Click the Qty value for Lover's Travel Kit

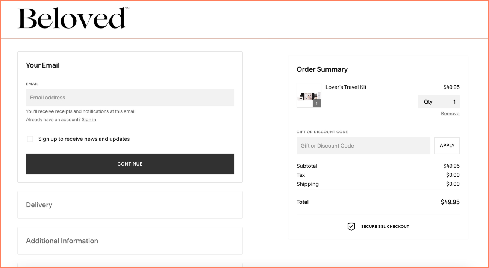pos(455,102)
